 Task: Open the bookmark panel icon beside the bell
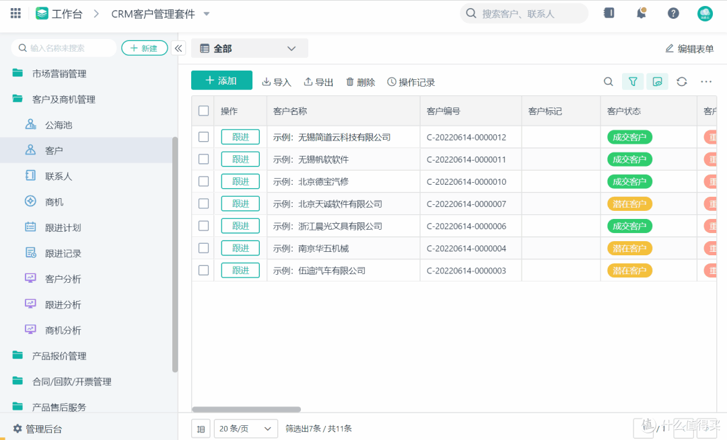[x=609, y=13]
